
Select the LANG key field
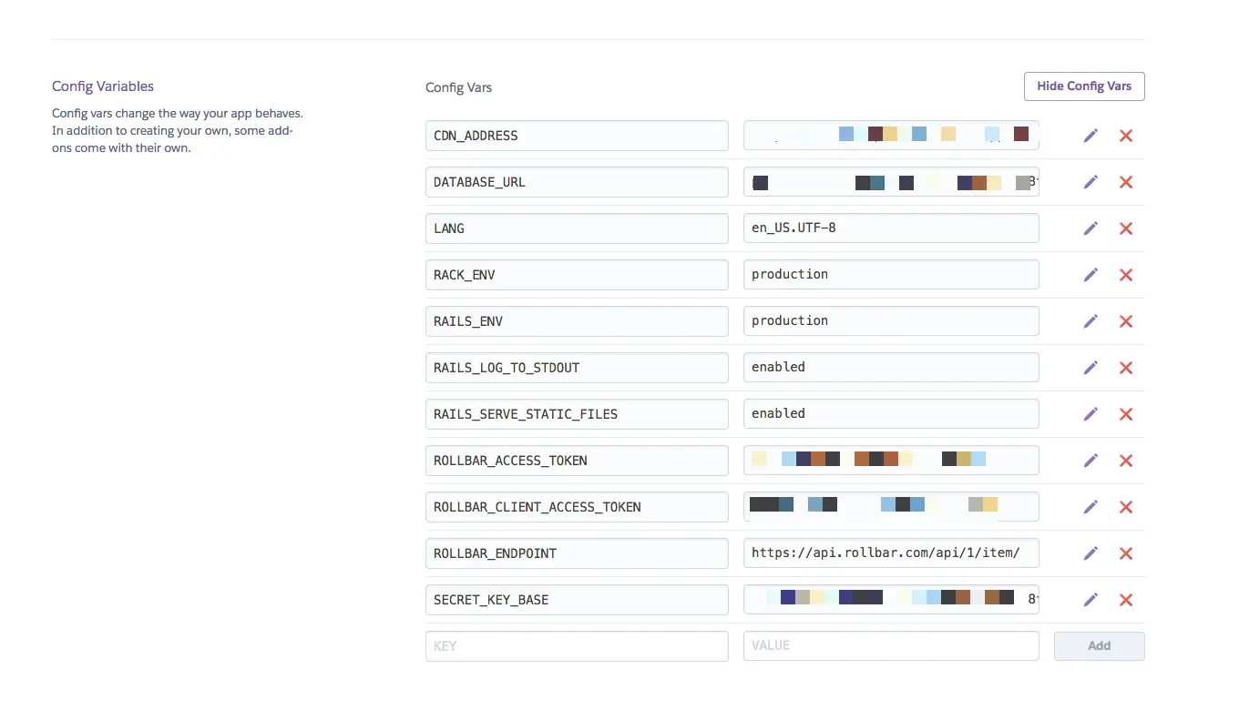click(577, 228)
